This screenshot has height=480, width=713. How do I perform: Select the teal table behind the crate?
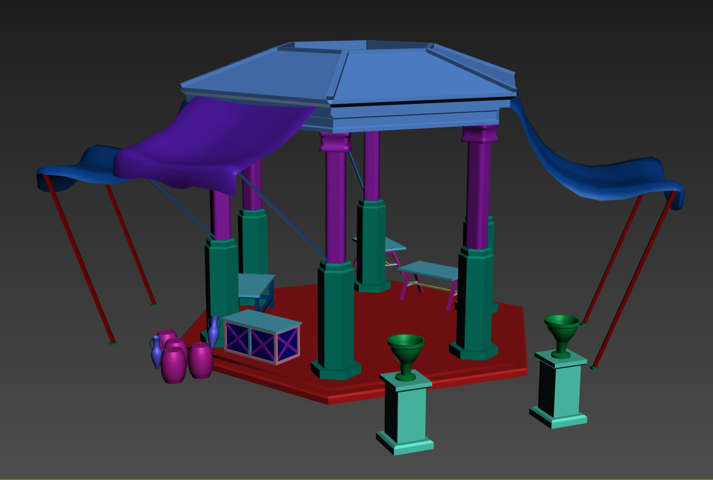[255, 285]
